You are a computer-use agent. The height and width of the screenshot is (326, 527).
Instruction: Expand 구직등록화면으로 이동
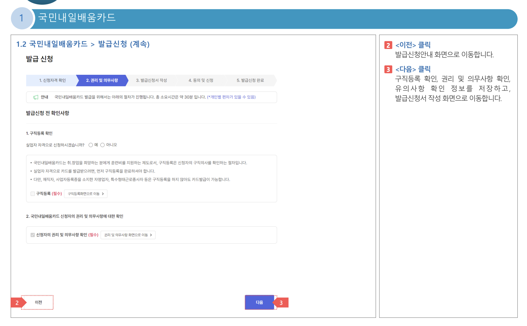click(x=85, y=194)
